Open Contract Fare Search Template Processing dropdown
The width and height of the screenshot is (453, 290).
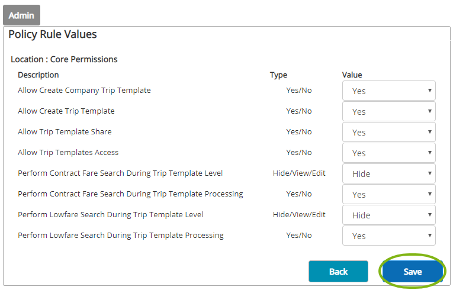click(388, 195)
